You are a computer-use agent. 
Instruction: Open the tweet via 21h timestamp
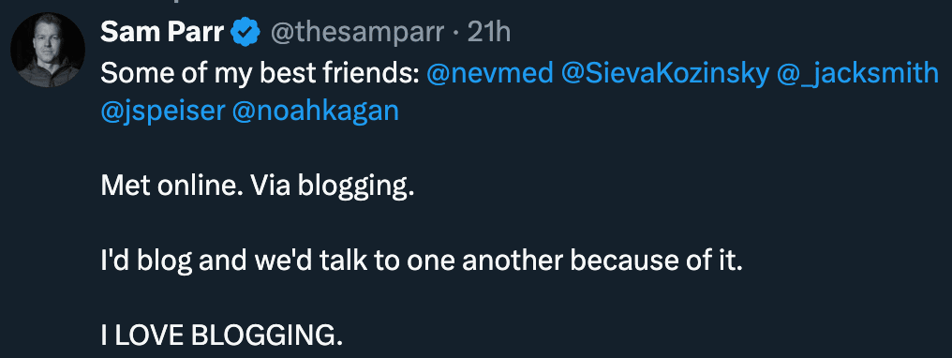[x=489, y=33]
